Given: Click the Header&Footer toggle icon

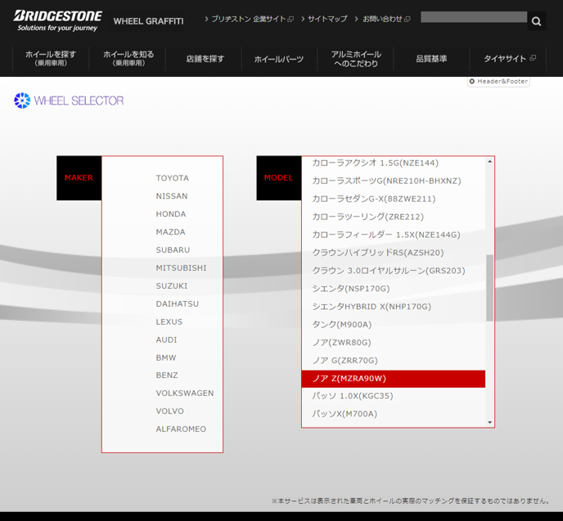Looking at the screenshot, I should (x=472, y=82).
